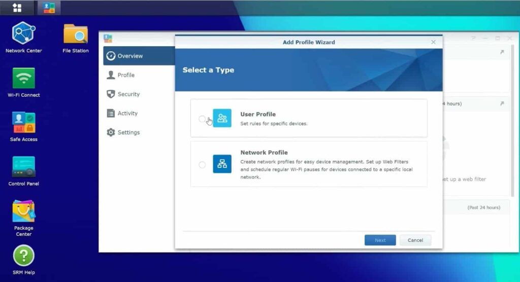Launch Package Center from desktop
This screenshot has height=282, width=520.
click(23, 218)
